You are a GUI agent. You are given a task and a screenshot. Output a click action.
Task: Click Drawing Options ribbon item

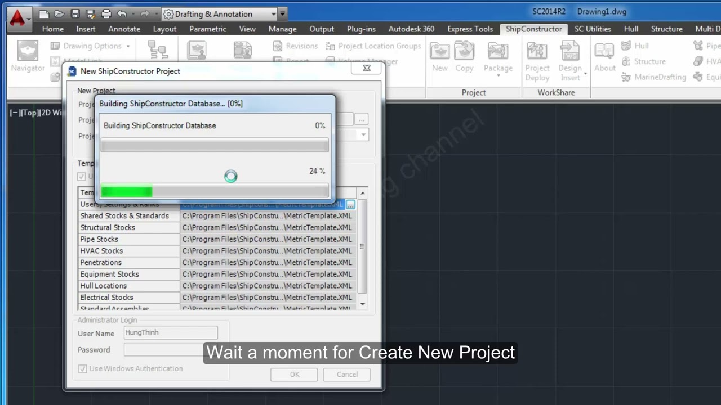click(90, 46)
